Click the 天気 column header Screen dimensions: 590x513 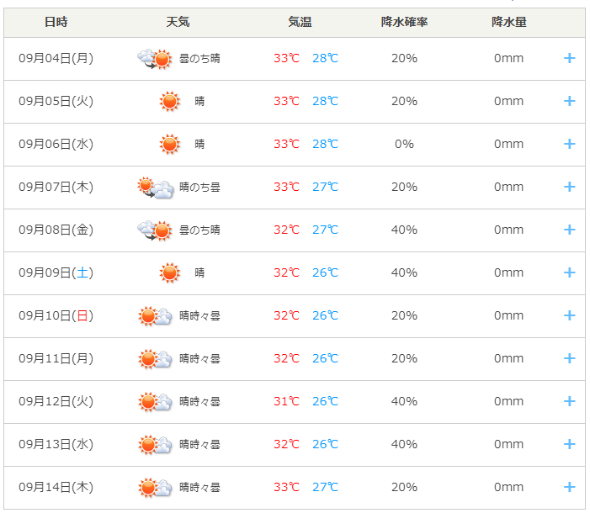pyautogui.click(x=178, y=22)
